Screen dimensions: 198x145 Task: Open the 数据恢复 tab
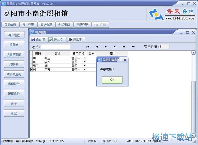pyautogui.click(x=46, y=25)
